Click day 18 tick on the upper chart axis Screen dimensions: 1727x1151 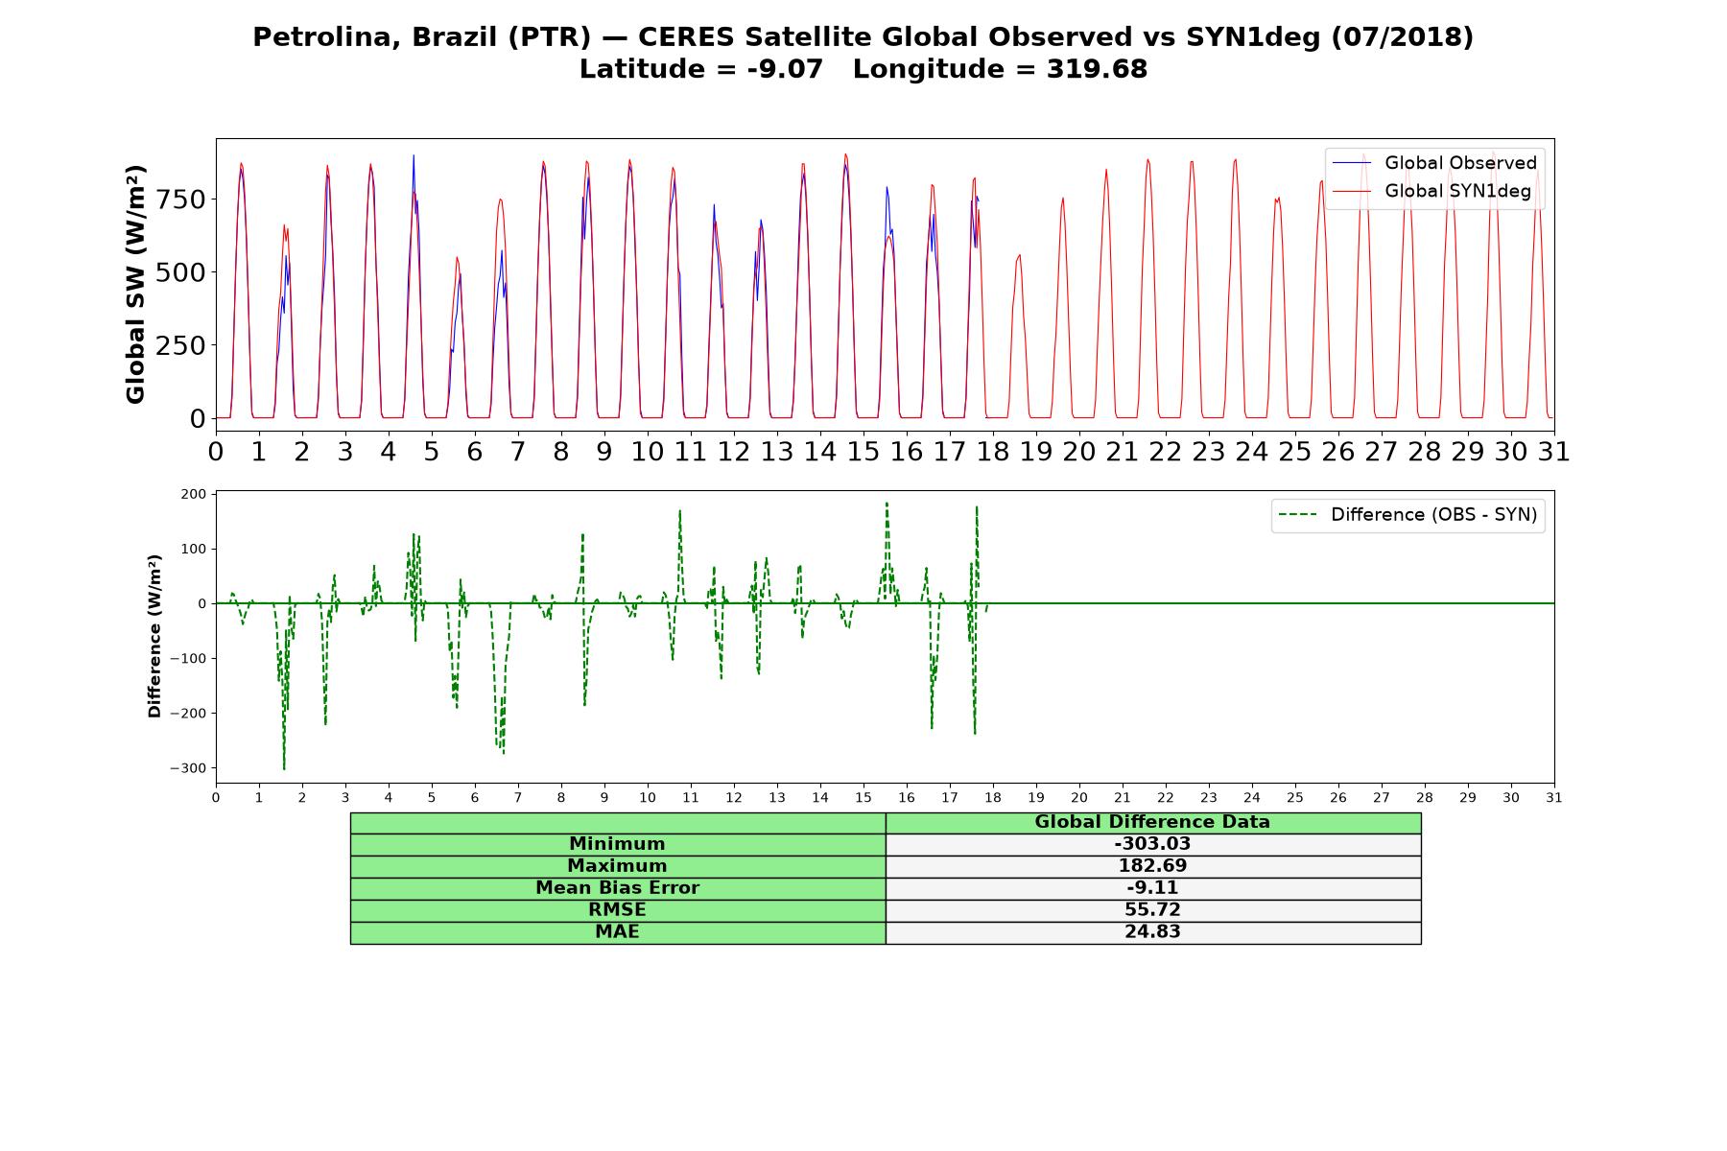pyautogui.click(x=993, y=452)
